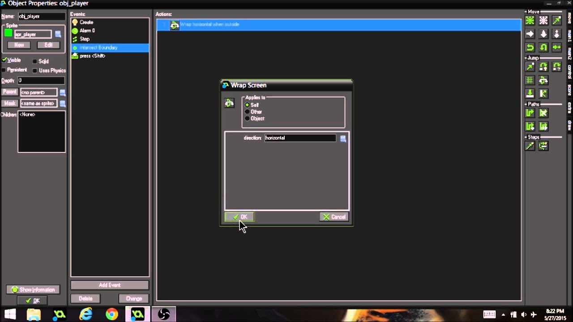The height and width of the screenshot is (322, 573).
Task: Select the Set Friction action icon
Action: pos(557,47)
